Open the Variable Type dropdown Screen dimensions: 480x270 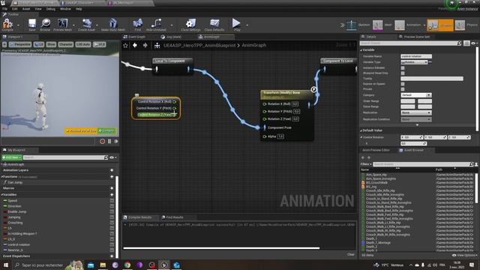[414, 62]
